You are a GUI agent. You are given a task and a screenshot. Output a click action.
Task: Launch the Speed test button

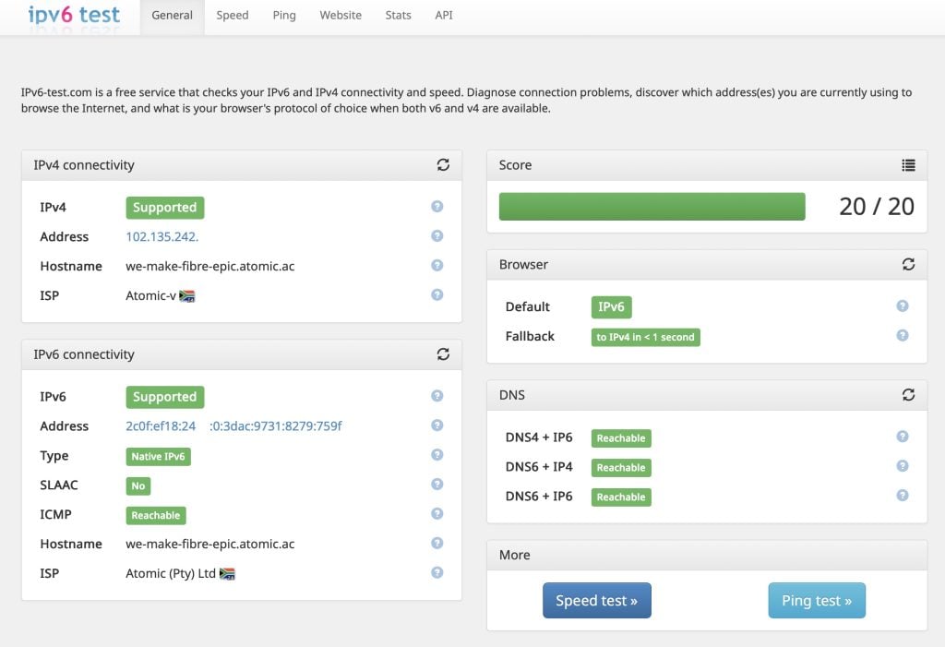pyautogui.click(x=597, y=601)
